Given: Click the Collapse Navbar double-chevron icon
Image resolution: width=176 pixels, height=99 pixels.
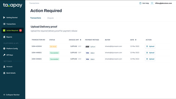Looking at the screenshot, I should point(4,95).
